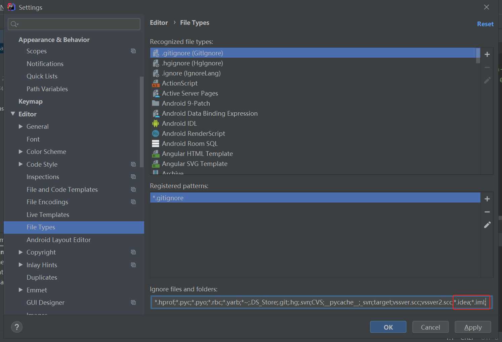Click the project-level icon next to Copyright

(x=133, y=252)
